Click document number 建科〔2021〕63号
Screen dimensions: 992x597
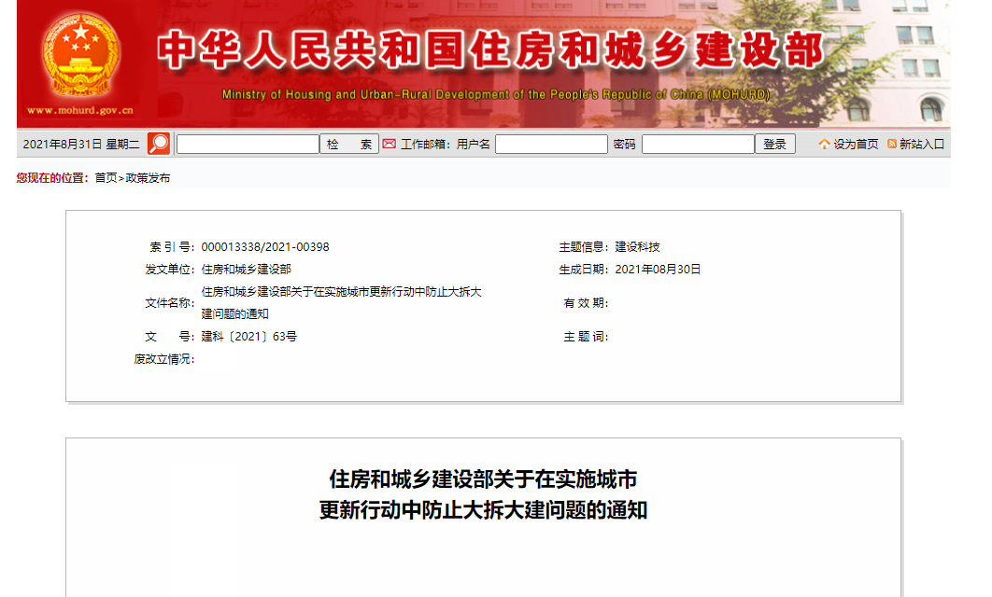[x=248, y=337]
